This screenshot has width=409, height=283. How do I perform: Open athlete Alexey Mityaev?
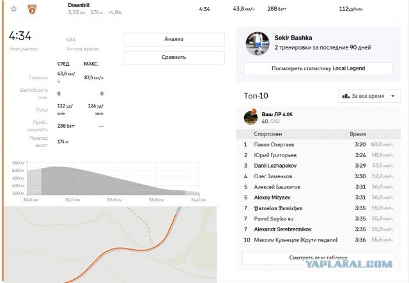[x=272, y=197]
